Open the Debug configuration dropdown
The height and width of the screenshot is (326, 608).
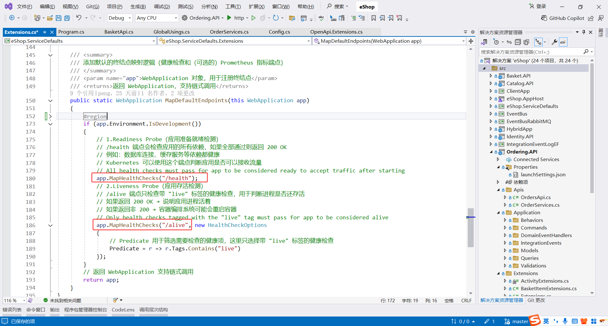pos(119,18)
